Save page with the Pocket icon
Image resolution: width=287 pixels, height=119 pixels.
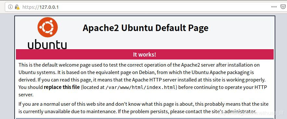coord(283,7)
